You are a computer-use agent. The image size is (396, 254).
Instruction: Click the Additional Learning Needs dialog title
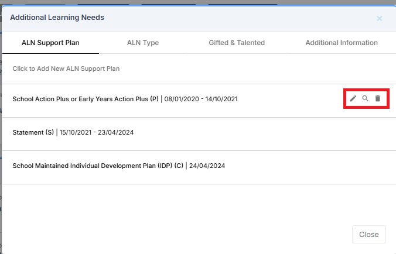pyautogui.click(x=57, y=18)
